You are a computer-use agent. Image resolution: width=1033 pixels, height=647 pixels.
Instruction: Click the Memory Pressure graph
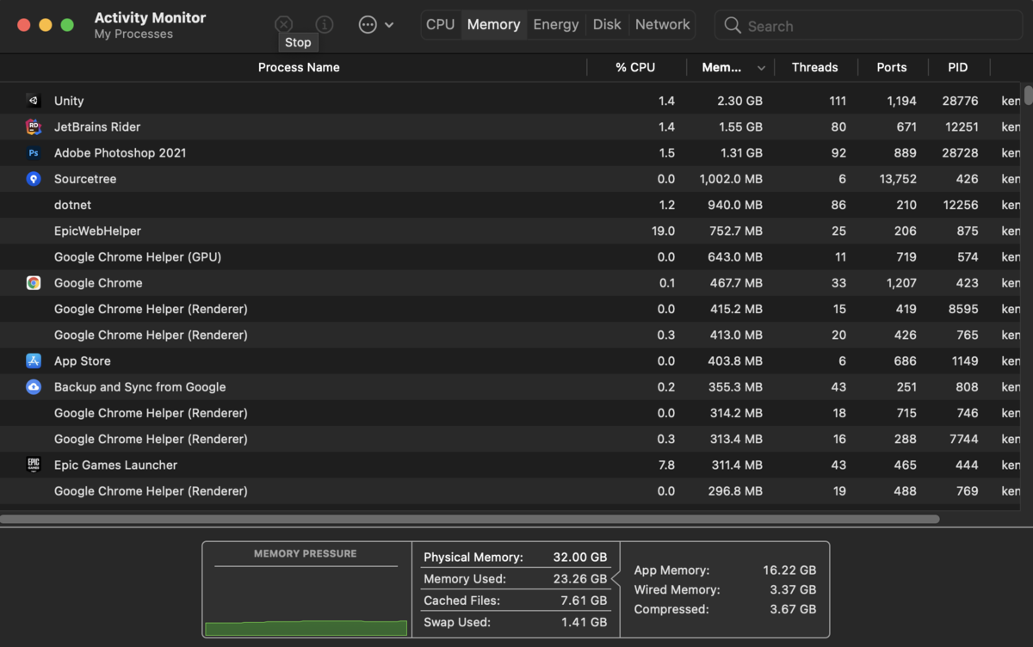tap(306, 602)
